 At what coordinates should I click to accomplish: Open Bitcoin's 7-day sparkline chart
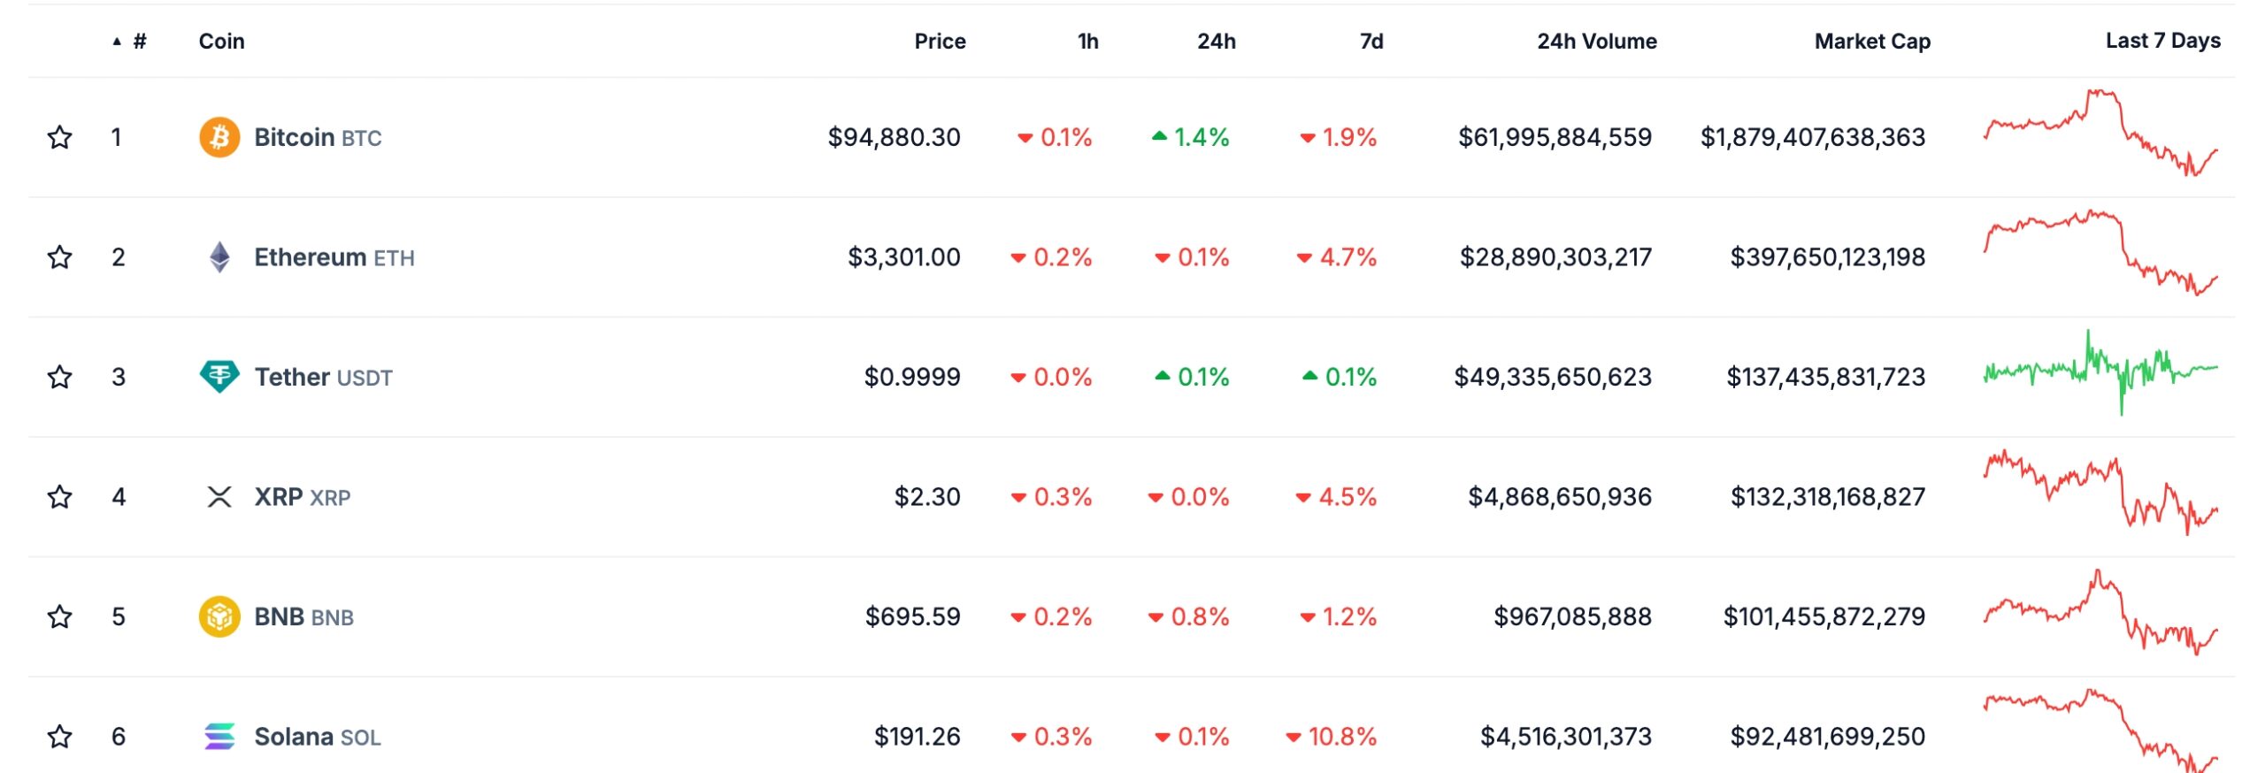coord(2100,133)
